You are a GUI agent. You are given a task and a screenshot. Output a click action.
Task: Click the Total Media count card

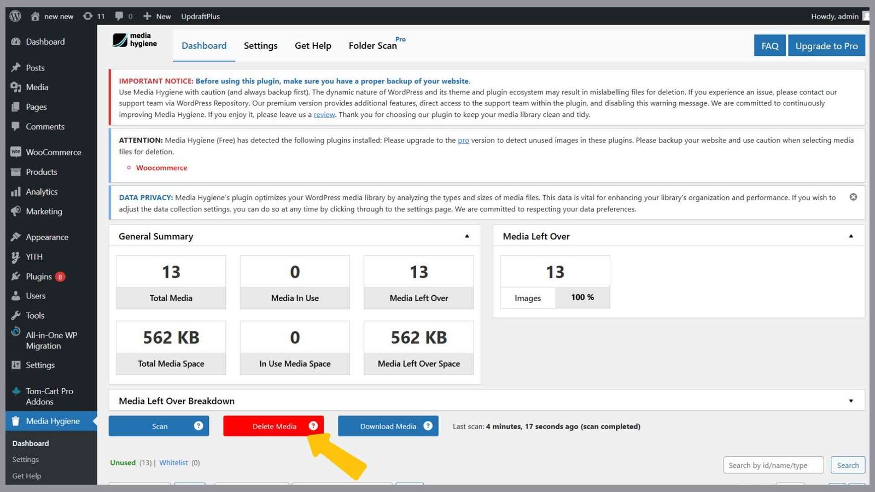(171, 282)
